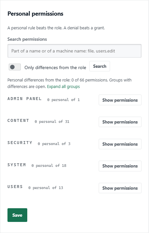
Task: Click the Search button
Action: pos(100,66)
